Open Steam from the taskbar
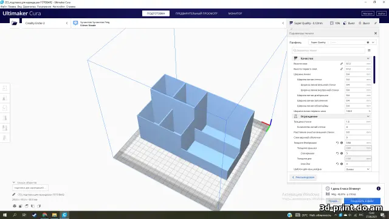This screenshot has width=389, height=219. pyautogui.click(x=34, y=215)
